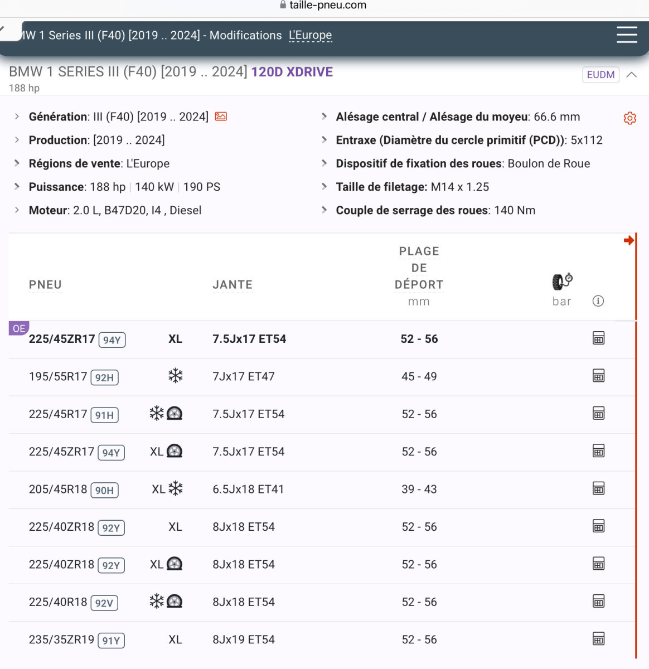Viewport: 649px width, 669px height.
Task: Click the L'Europe region link in header
Action: point(310,35)
